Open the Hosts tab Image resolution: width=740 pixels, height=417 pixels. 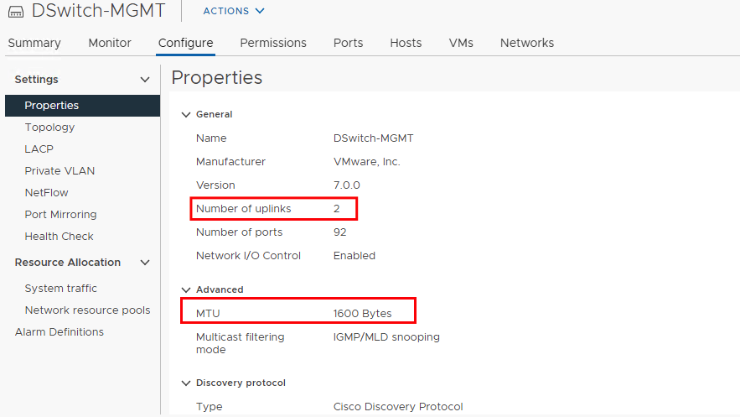click(406, 43)
